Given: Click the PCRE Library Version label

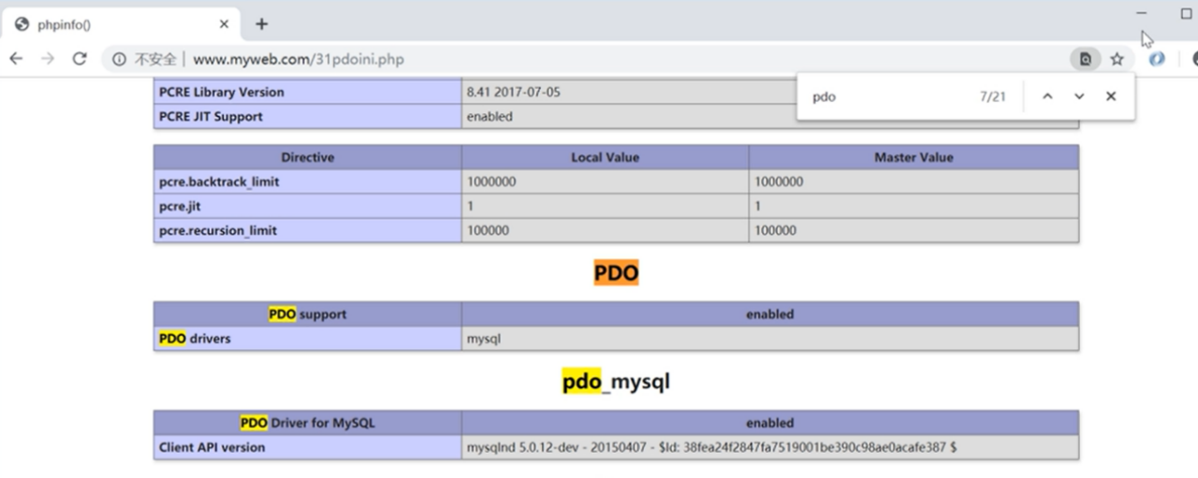Looking at the screenshot, I should pyautogui.click(x=221, y=92).
